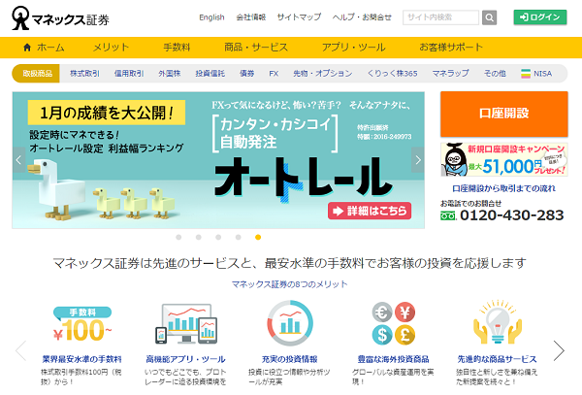Click the オートレール banner image
This screenshot has height=395, width=582.
pos(218,160)
